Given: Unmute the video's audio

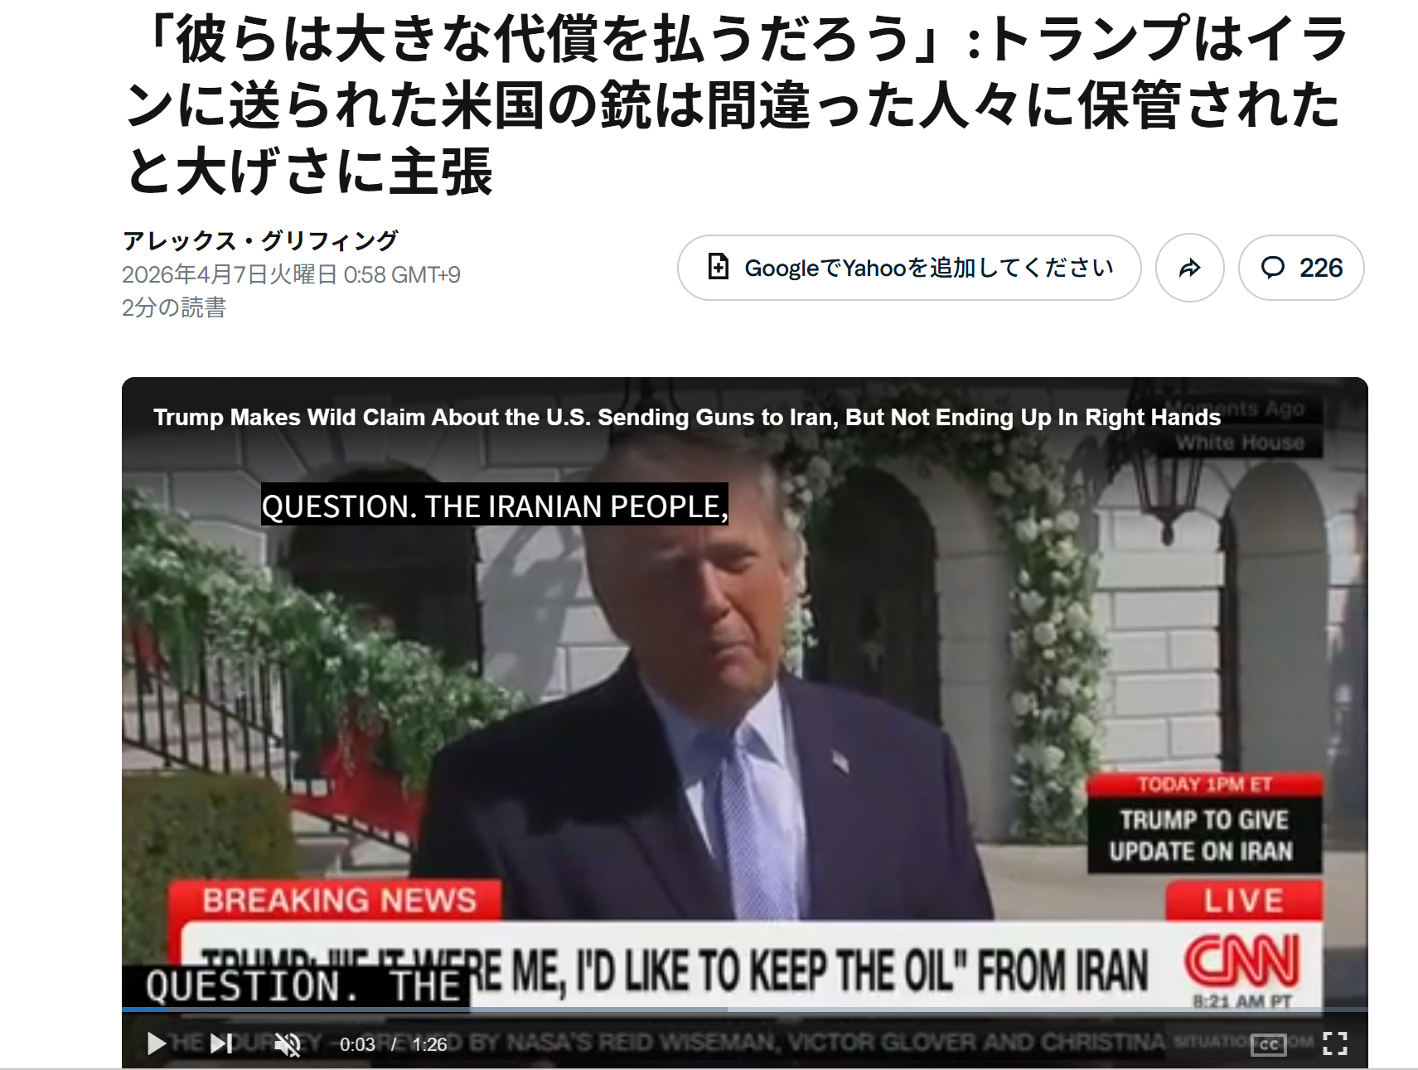Looking at the screenshot, I should click(288, 1044).
